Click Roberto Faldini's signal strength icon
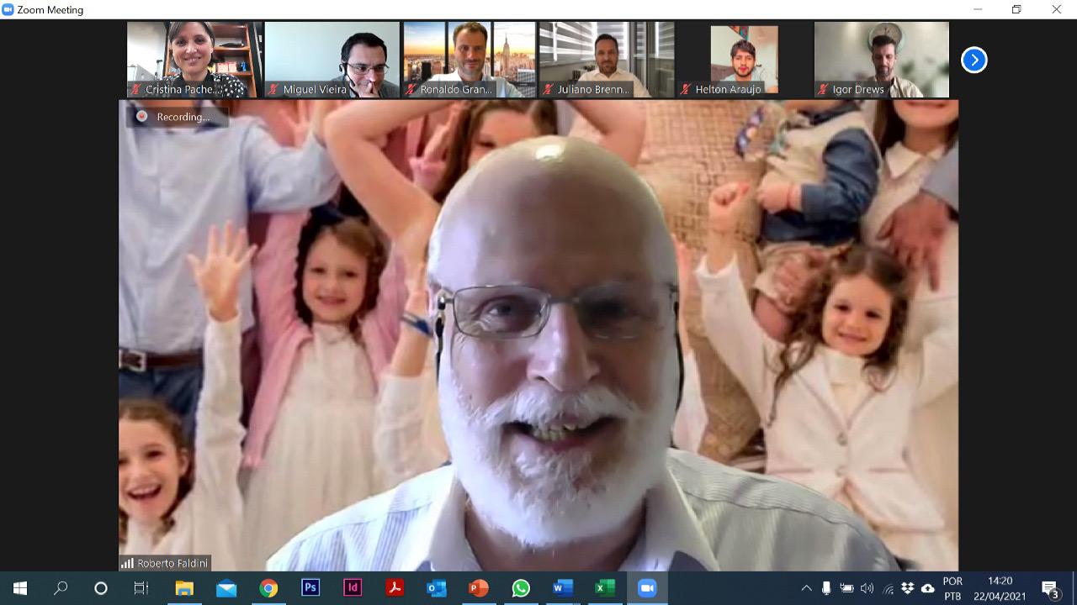 pyautogui.click(x=128, y=563)
